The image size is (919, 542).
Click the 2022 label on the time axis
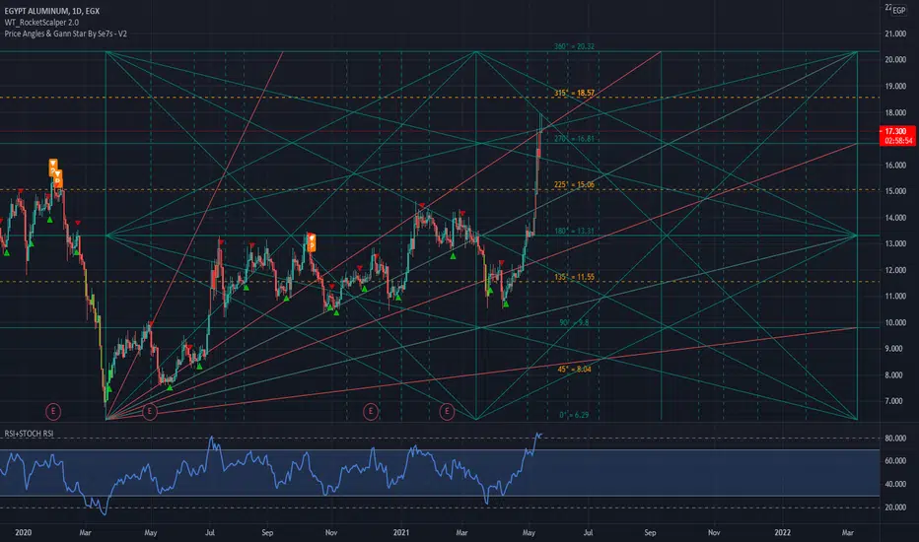tap(783, 532)
